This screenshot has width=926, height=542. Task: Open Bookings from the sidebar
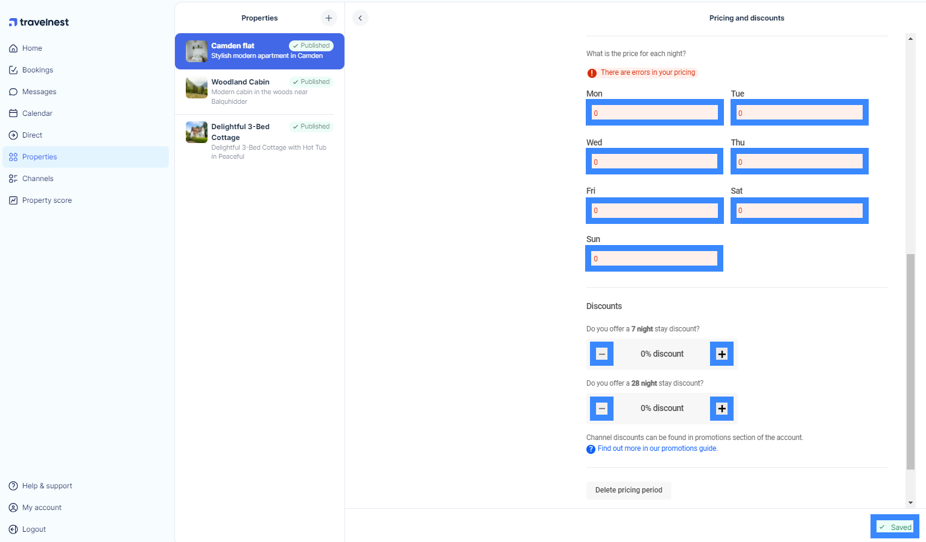37,70
